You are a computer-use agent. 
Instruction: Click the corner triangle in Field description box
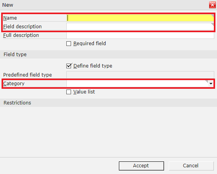pos(212,24)
